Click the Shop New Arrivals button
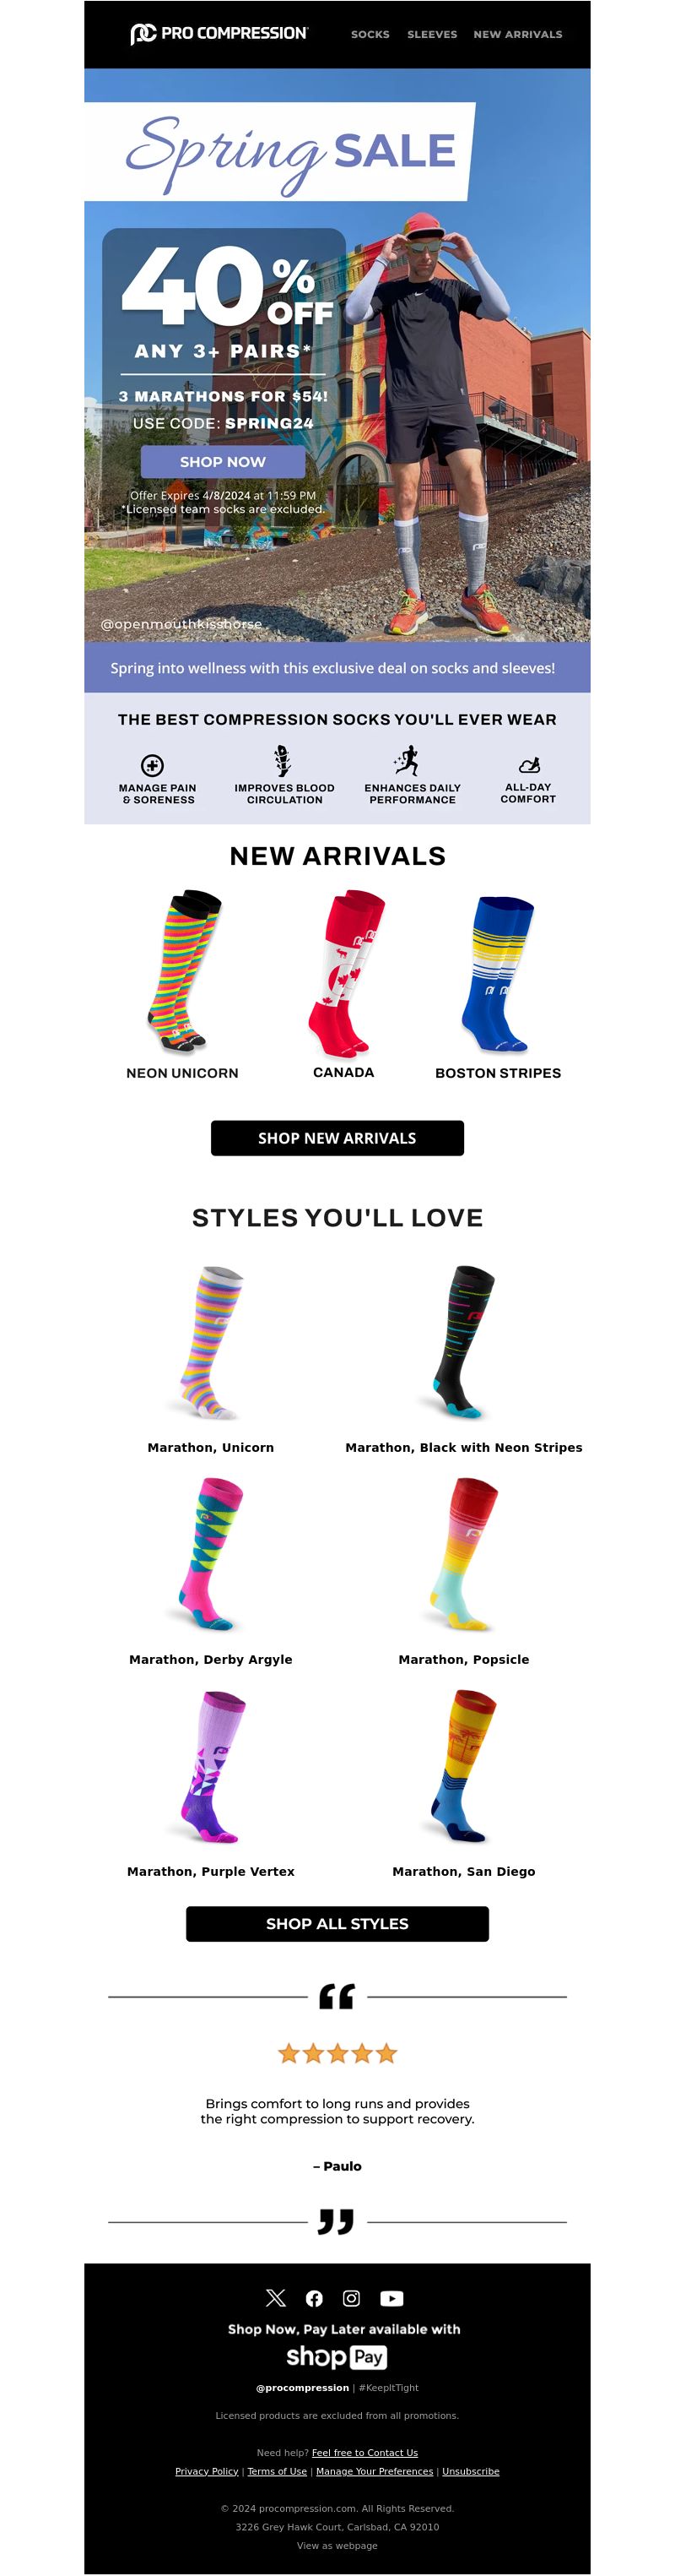The height and width of the screenshot is (2576, 675). click(337, 1138)
